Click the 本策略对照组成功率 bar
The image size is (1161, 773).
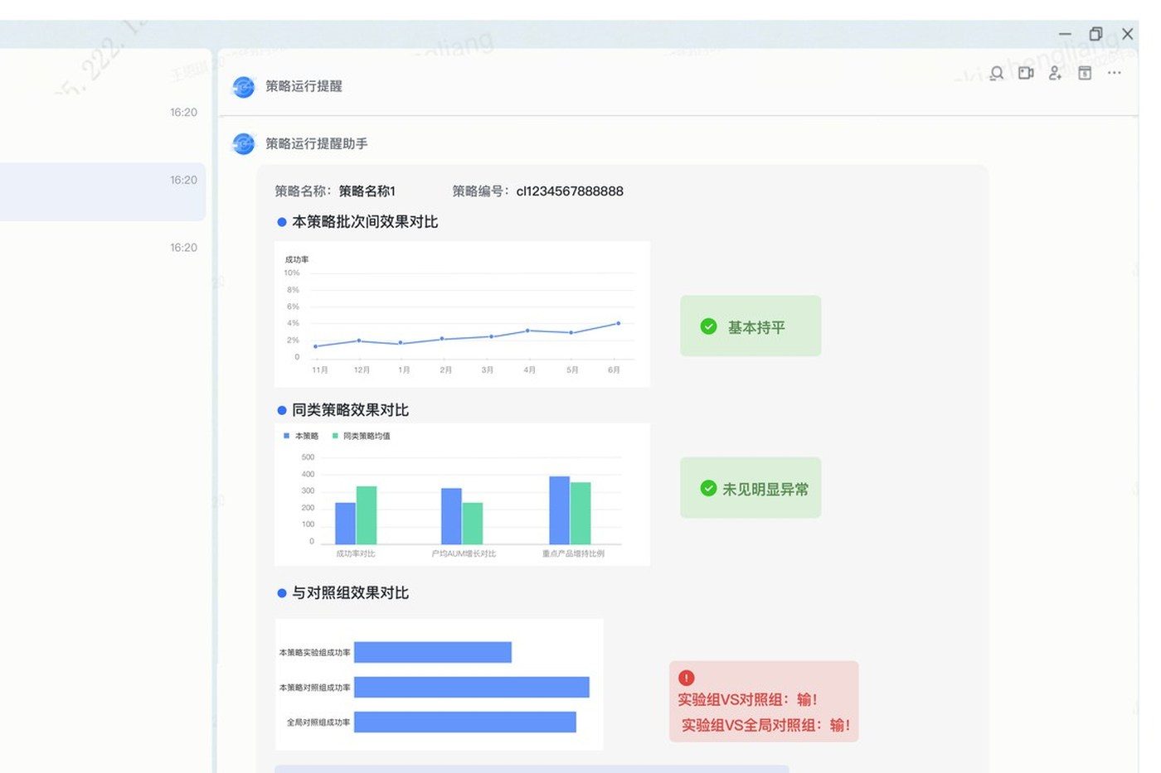(x=472, y=687)
